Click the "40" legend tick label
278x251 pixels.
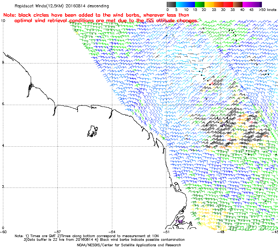242,10
